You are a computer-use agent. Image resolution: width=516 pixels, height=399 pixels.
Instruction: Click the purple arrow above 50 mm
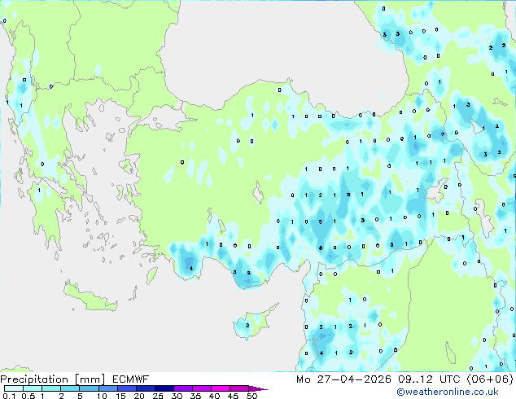258,388
